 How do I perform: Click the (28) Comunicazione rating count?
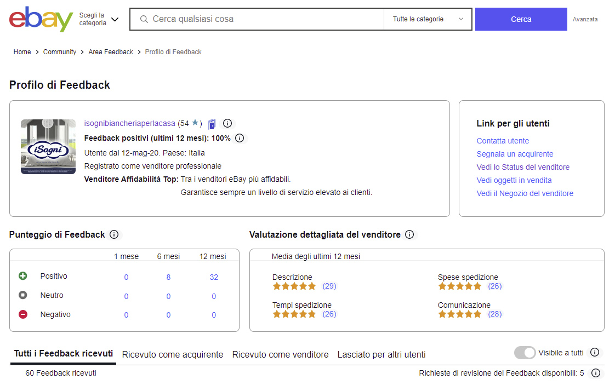pyautogui.click(x=495, y=314)
